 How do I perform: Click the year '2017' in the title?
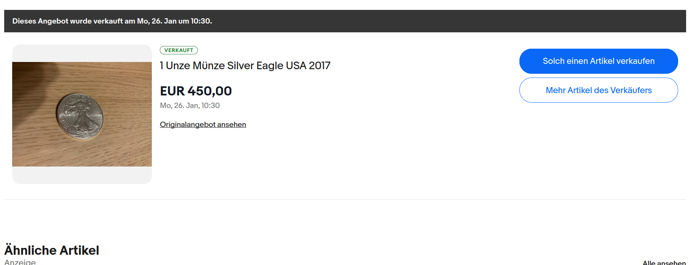(x=319, y=65)
